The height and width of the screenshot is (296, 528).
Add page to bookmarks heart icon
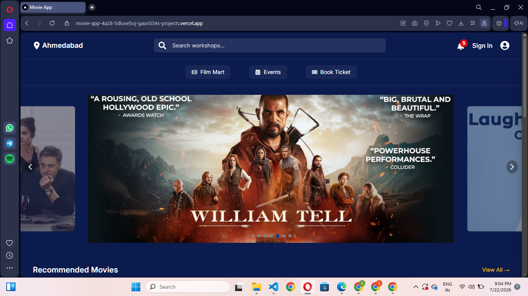[450, 23]
